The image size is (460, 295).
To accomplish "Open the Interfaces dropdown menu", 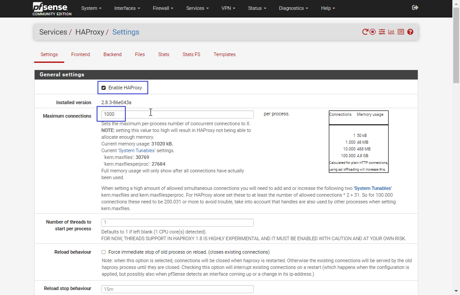I will [127, 8].
